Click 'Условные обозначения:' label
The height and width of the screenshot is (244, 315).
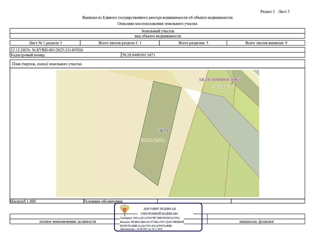tap(104, 201)
